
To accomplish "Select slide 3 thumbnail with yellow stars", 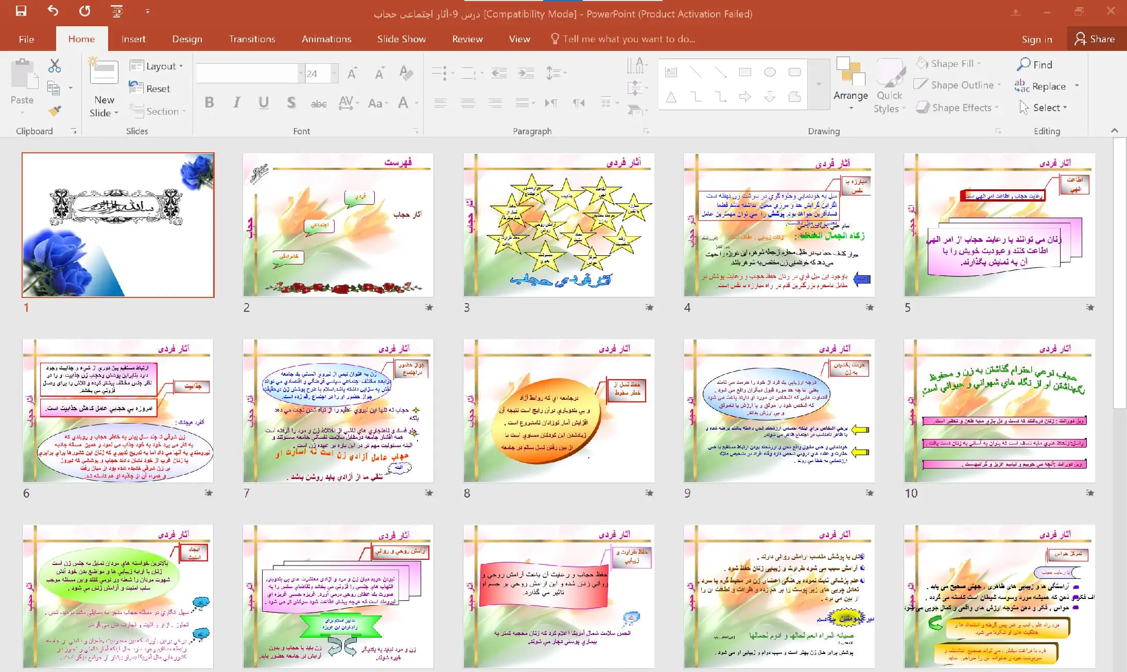I will [559, 225].
